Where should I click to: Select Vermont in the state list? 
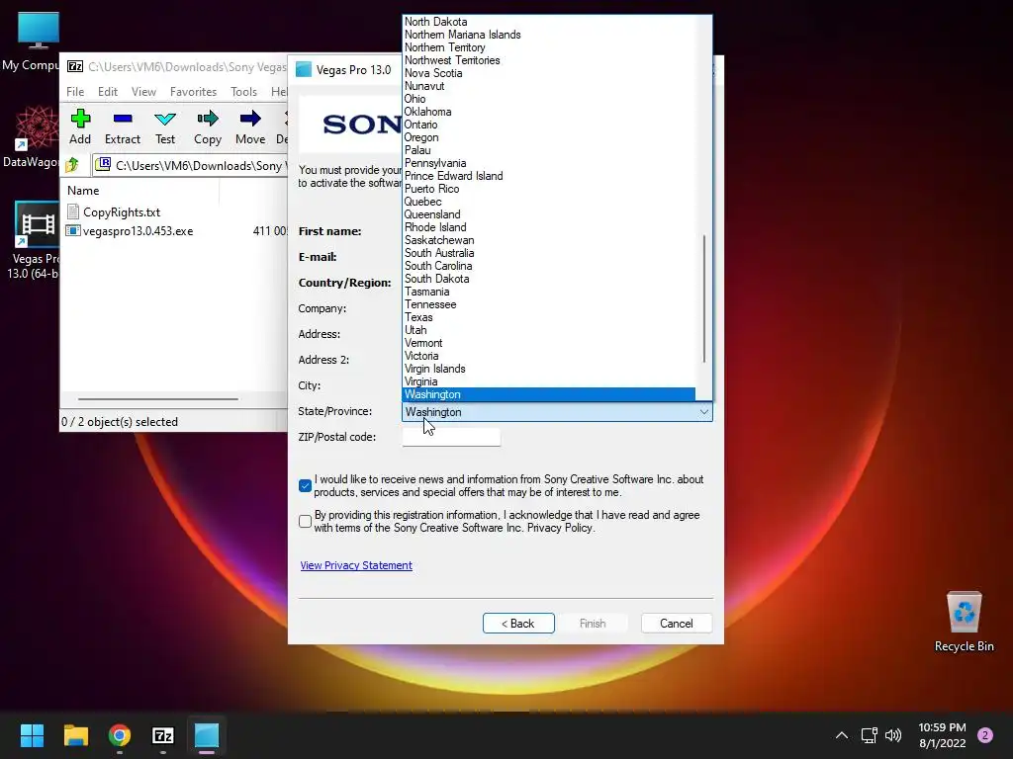pyautogui.click(x=549, y=343)
